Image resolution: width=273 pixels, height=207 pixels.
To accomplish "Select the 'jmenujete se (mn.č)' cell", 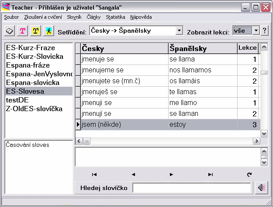I will (x=124, y=81).
